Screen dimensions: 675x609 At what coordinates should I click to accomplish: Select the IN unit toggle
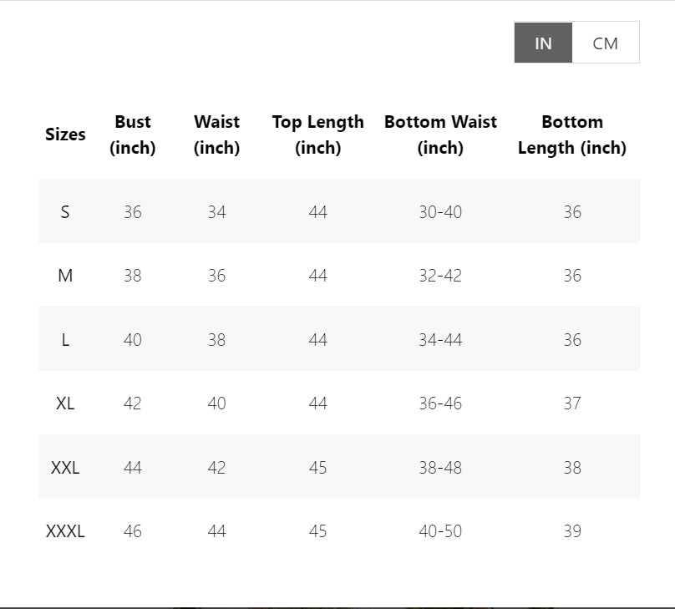click(543, 43)
